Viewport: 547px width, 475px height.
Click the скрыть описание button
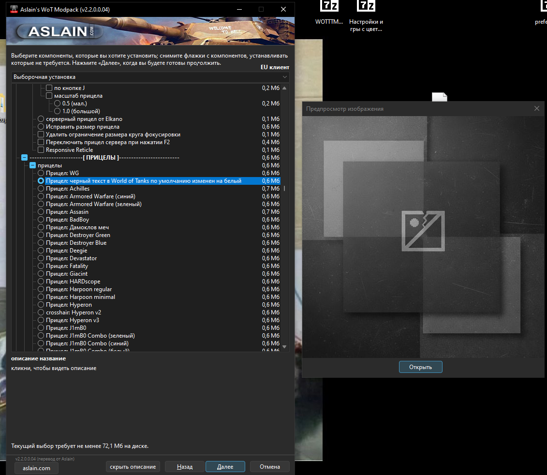click(133, 467)
